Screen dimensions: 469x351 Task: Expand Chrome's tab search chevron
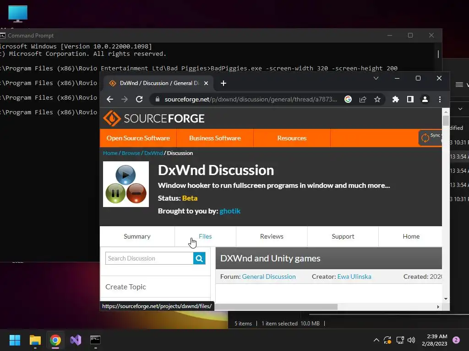tap(376, 78)
